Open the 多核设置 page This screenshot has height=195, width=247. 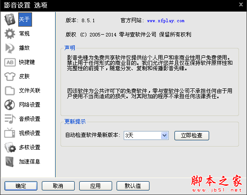[x=30, y=147]
